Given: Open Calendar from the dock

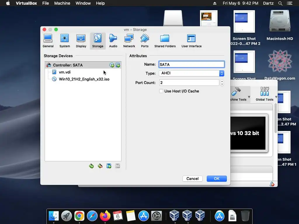Looking at the screenshot, I should pyautogui.click(x=118, y=216).
